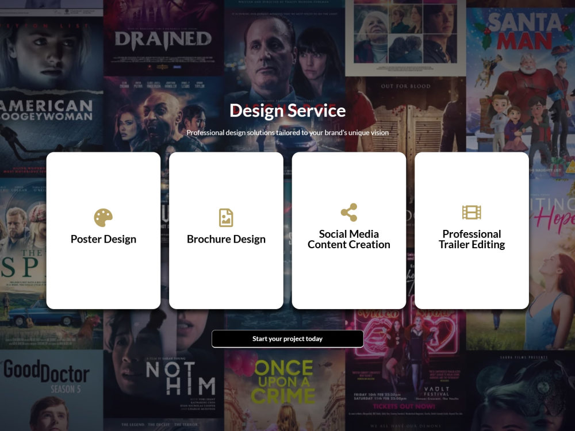Open the Drained movie poster thumbnail

pyautogui.click(x=163, y=38)
